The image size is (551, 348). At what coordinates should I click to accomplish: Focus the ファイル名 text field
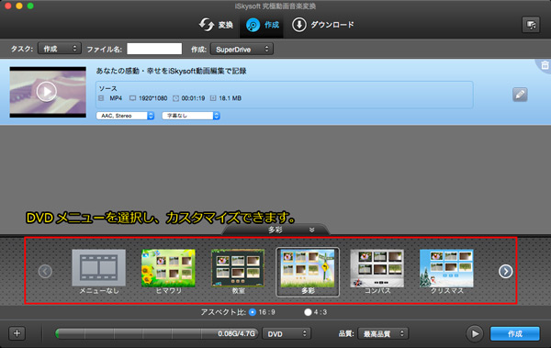(154, 49)
